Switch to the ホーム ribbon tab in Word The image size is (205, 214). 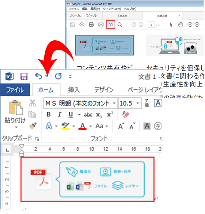[46, 90]
